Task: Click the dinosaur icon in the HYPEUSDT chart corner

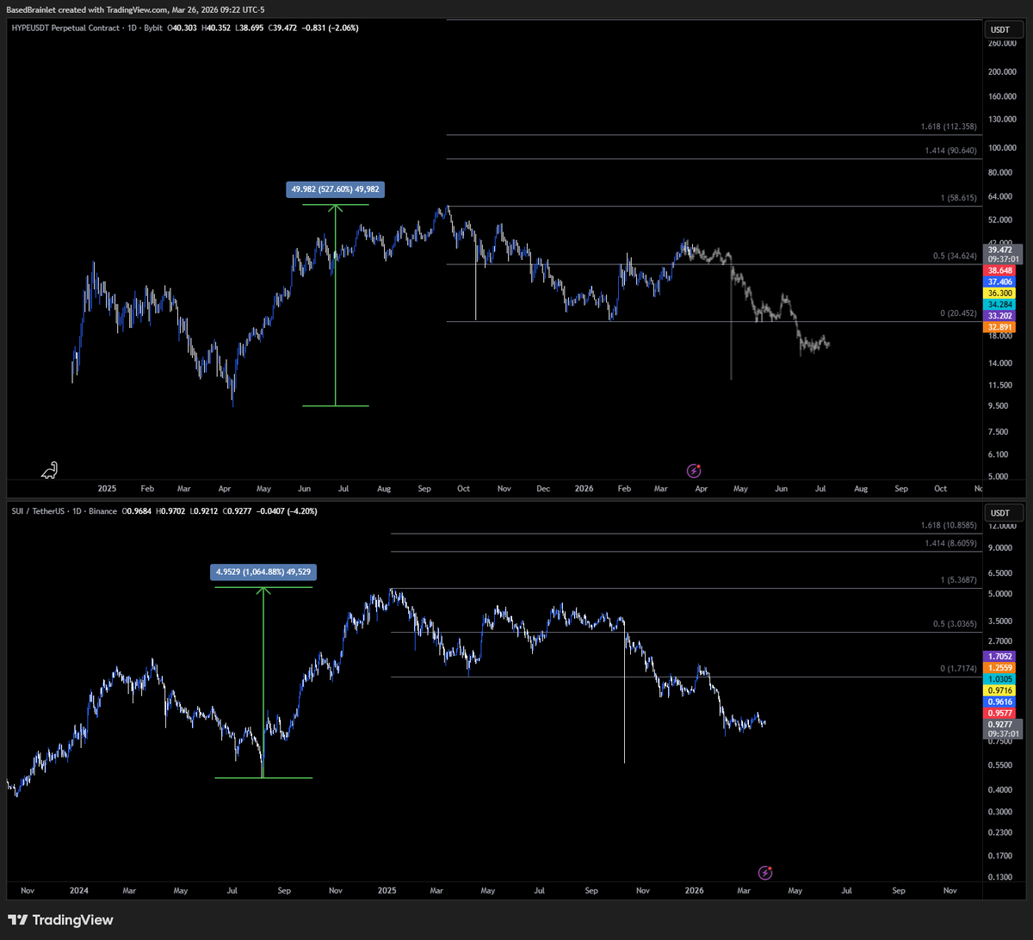Action: (x=51, y=469)
